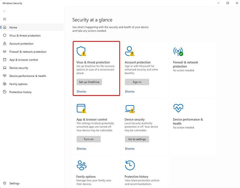Screen dimensions: 240x188
Task: Click the App & browser control card title
Action: 92,119
